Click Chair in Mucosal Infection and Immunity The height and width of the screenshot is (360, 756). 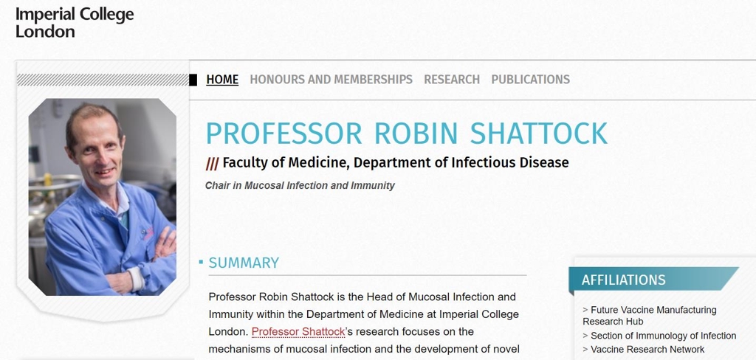pyautogui.click(x=300, y=186)
